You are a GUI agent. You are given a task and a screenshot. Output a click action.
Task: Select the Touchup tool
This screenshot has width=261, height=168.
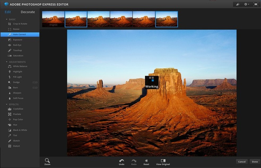click(17, 50)
